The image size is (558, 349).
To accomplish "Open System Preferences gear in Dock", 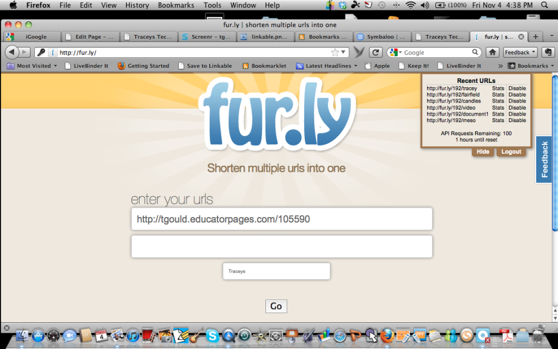I will point(276,336).
